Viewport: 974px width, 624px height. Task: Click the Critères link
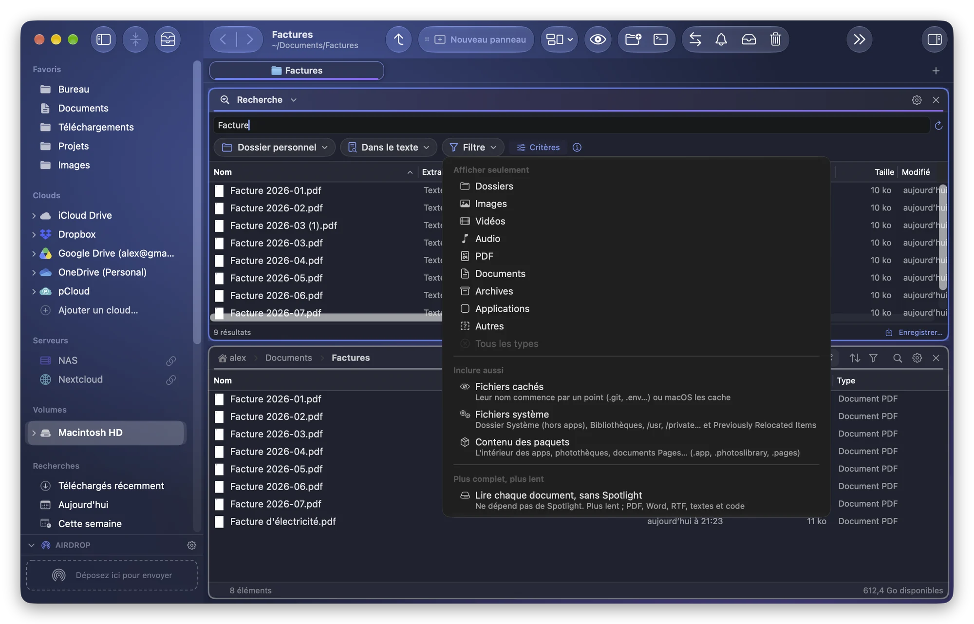coord(538,147)
